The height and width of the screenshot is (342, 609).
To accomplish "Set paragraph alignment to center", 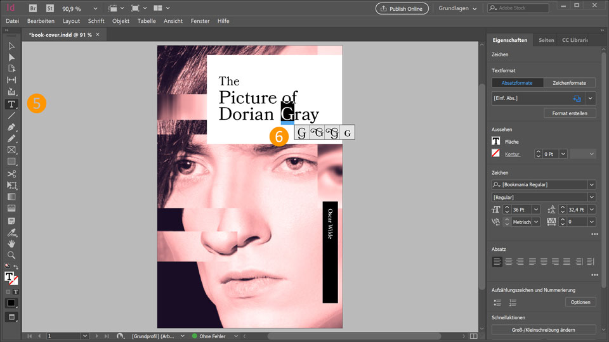I will (x=508, y=262).
